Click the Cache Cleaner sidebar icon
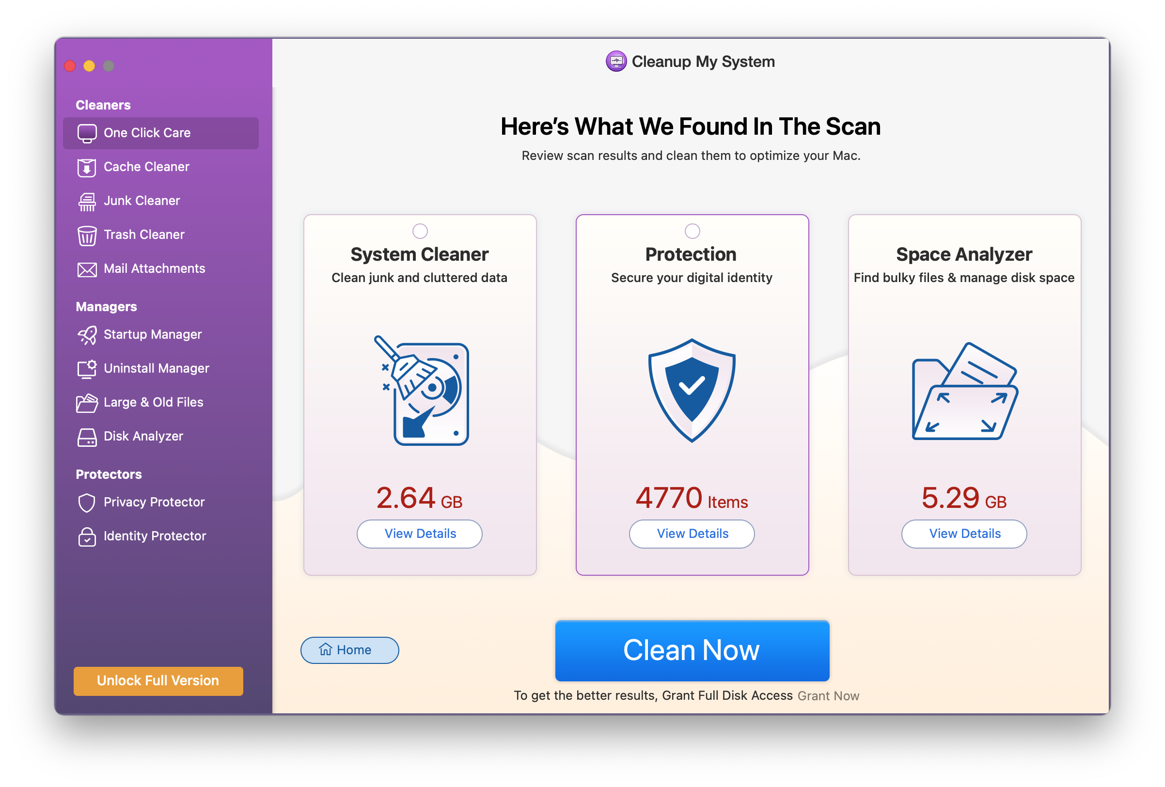Image resolution: width=1165 pixels, height=787 pixels. pyautogui.click(x=88, y=166)
